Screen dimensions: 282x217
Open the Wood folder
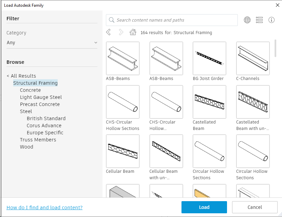coord(26,147)
